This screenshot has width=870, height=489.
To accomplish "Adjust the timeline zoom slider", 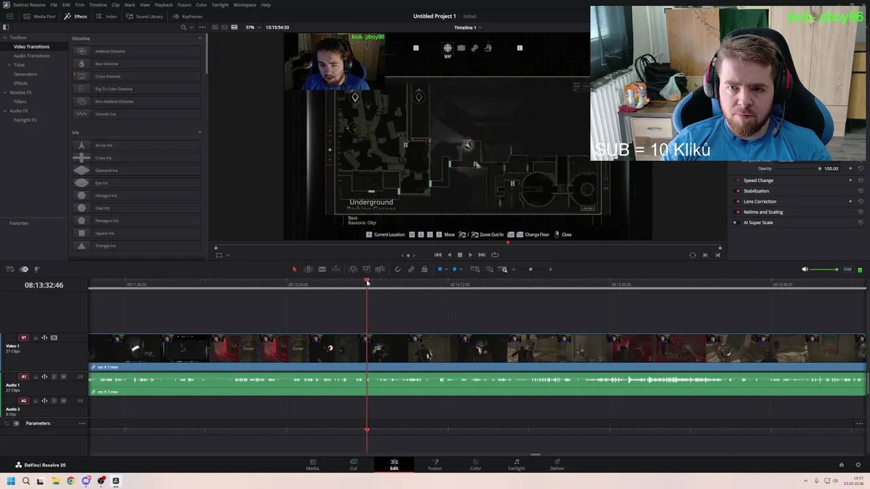I will pyautogui.click(x=531, y=270).
